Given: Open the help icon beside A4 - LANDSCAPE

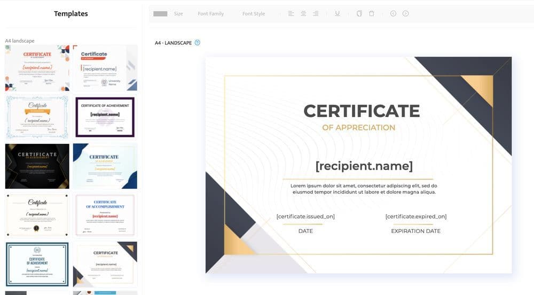Looking at the screenshot, I should pyautogui.click(x=198, y=43).
